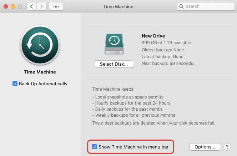Click the 'oldest backups are deleted' note
The height and width of the screenshot is (156, 237).
click(x=154, y=123)
